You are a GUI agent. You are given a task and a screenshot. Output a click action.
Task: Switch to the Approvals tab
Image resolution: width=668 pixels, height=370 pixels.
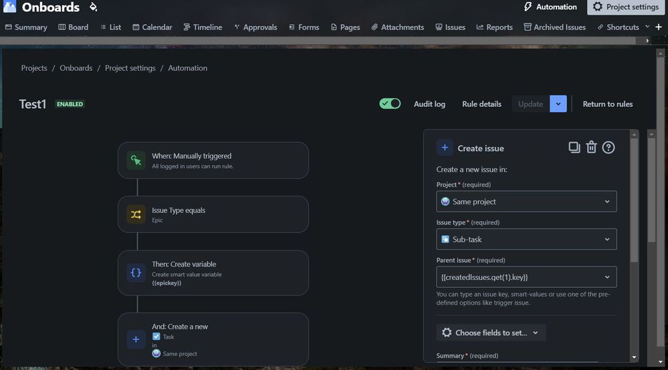255,27
